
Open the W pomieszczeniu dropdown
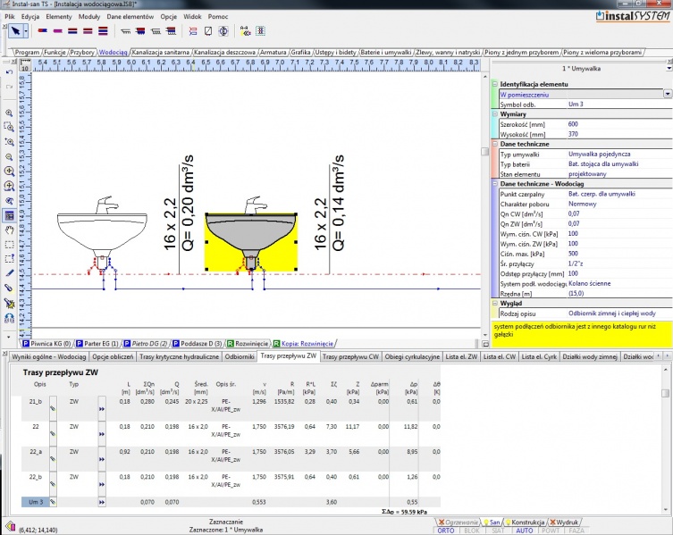click(668, 94)
